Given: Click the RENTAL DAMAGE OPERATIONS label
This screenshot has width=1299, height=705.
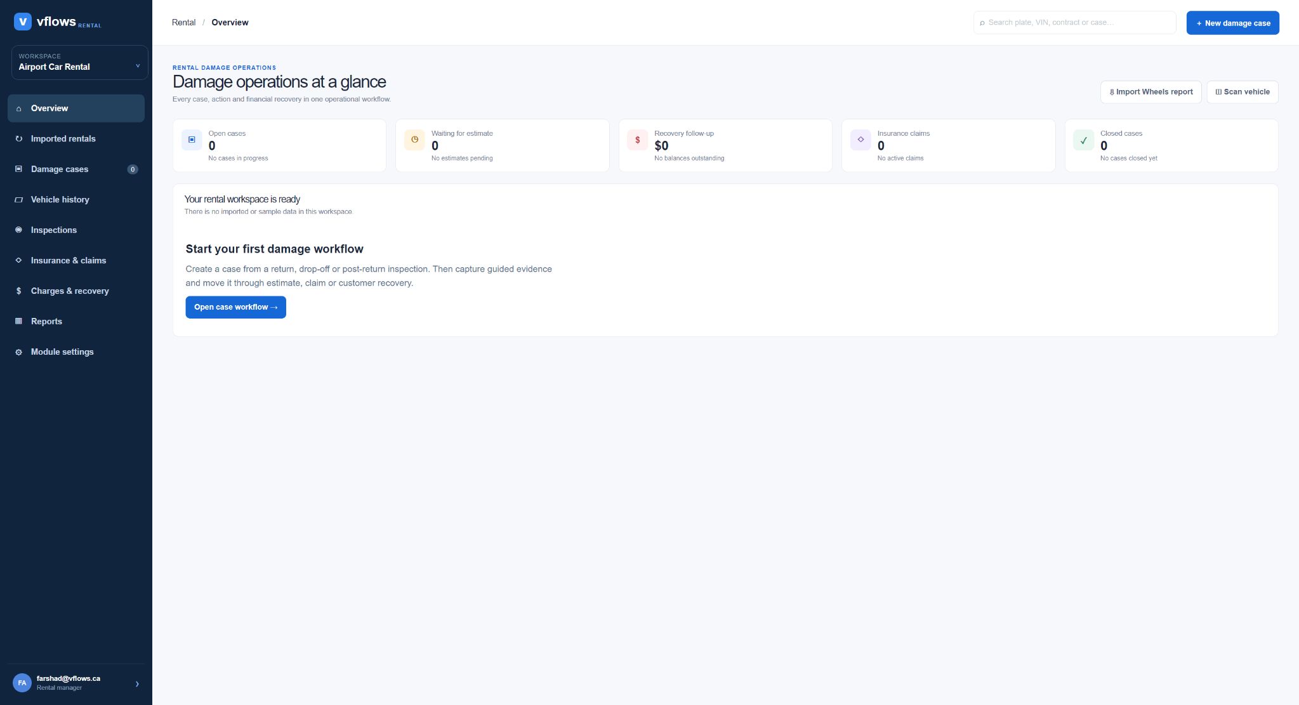Looking at the screenshot, I should pos(224,67).
